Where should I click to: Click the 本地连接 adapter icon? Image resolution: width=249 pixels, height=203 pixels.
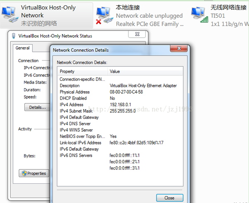[x=104, y=15]
